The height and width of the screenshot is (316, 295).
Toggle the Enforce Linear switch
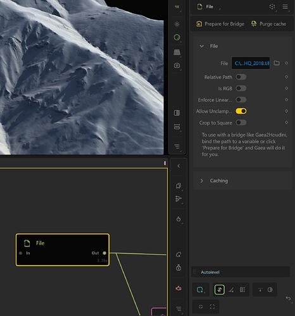(241, 100)
